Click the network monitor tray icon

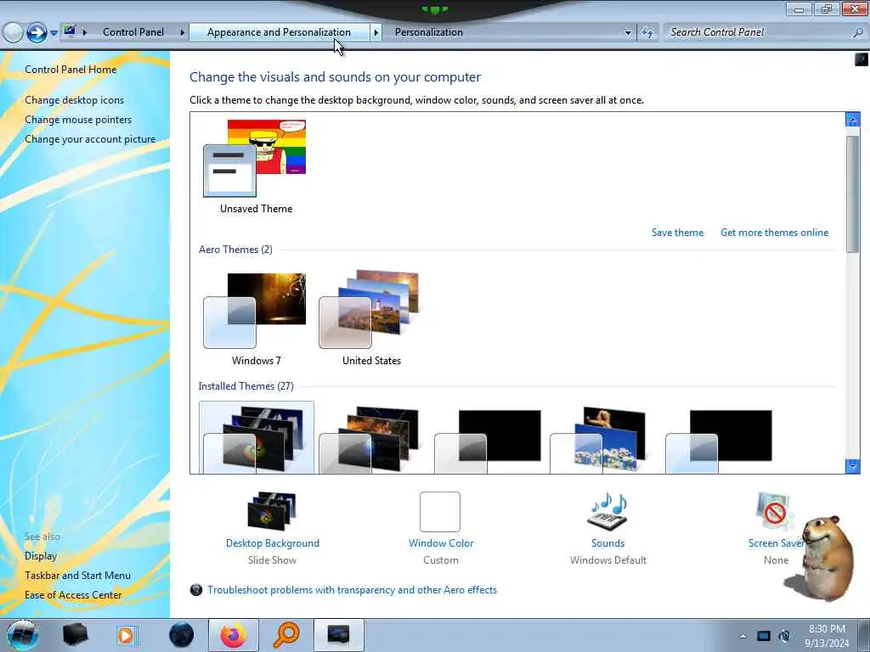point(764,636)
